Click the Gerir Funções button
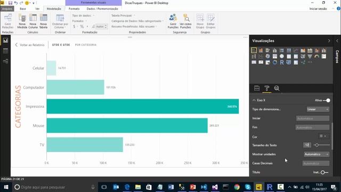Image resolution: width=341 pixels, height=192 pixels. tap(173, 21)
